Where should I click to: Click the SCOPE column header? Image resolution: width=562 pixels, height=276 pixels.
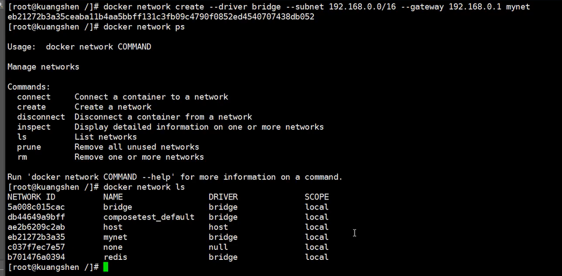click(317, 197)
